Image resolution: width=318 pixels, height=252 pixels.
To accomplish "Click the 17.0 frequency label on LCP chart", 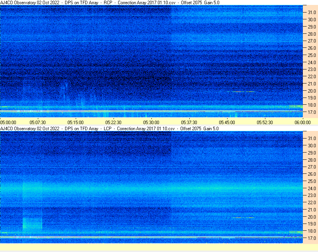I will click(x=312, y=238).
